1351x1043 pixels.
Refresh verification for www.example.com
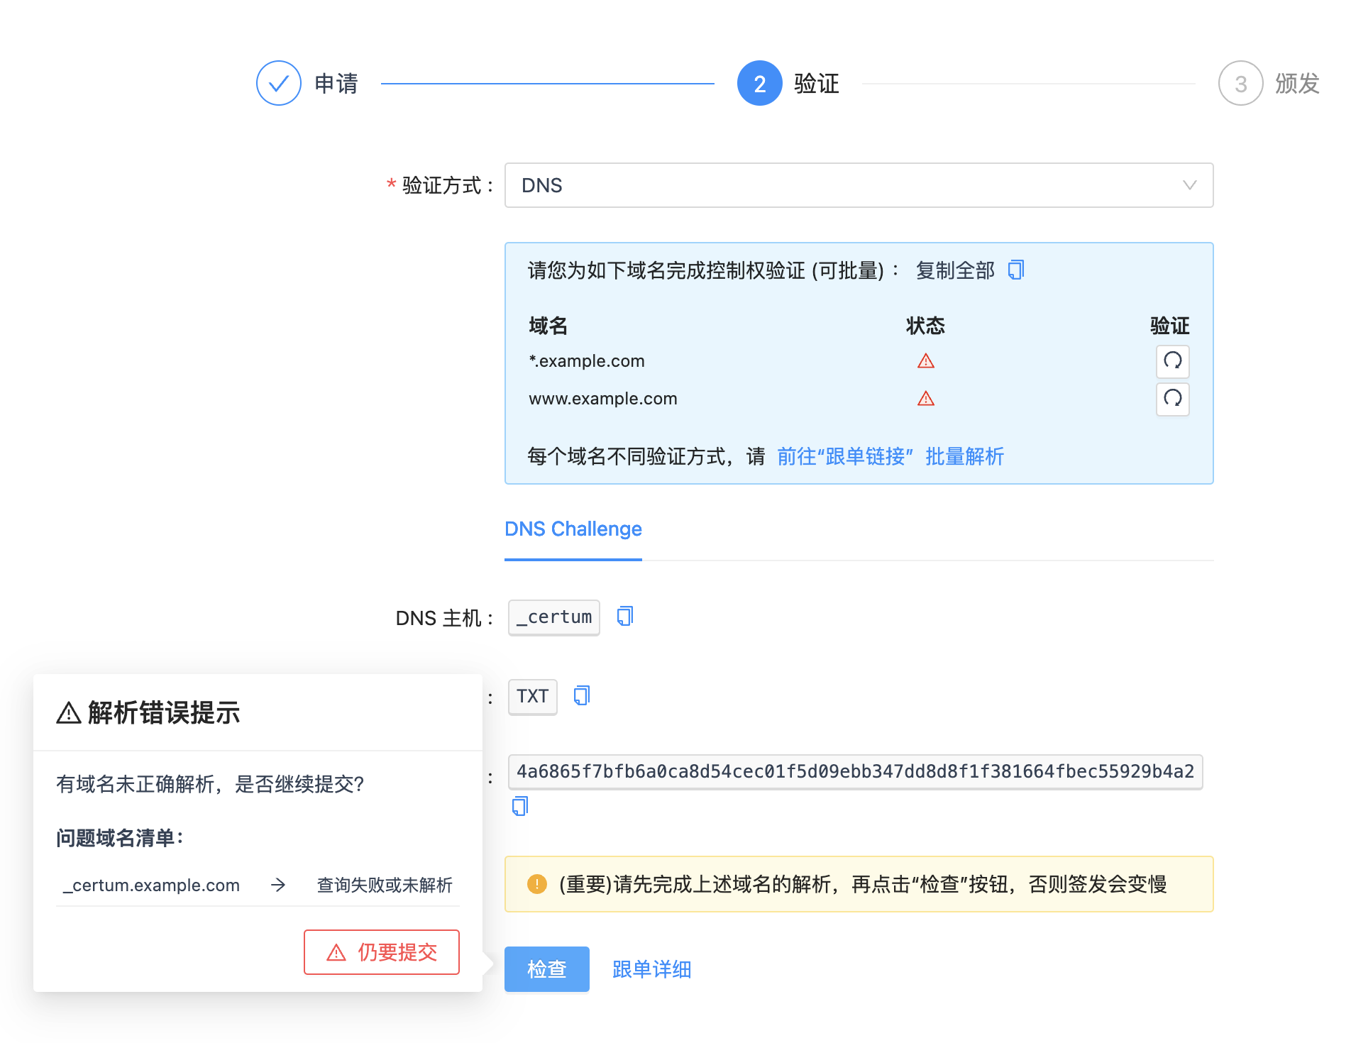point(1172,399)
